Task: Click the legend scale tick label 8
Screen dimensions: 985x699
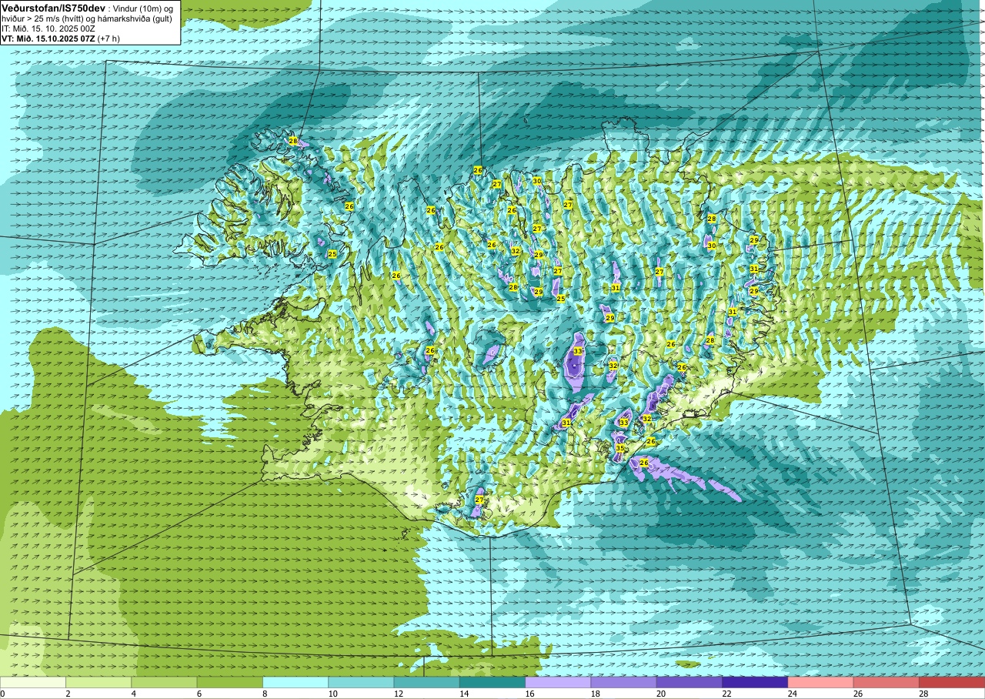Action: tap(263, 694)
